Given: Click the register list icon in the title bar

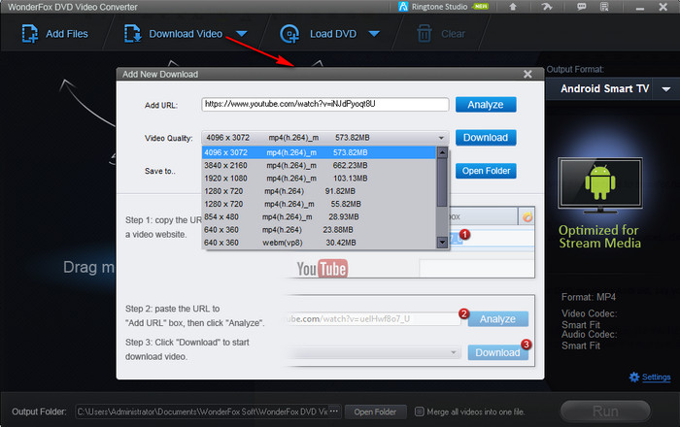Looking at the screenshot, I should tap(604, 7).
